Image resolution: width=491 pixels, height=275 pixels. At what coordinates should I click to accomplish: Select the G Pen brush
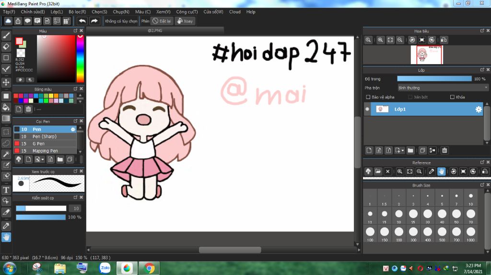(x=45, y=143)
